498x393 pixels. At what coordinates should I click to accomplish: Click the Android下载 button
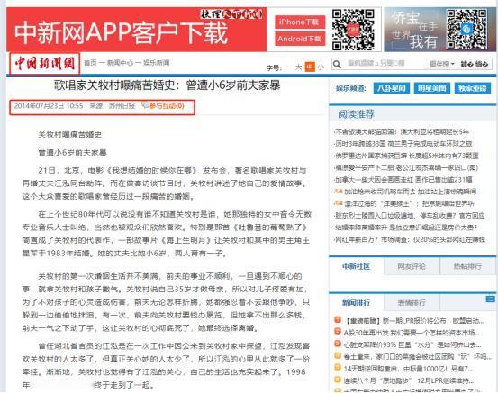coord(300,39)
